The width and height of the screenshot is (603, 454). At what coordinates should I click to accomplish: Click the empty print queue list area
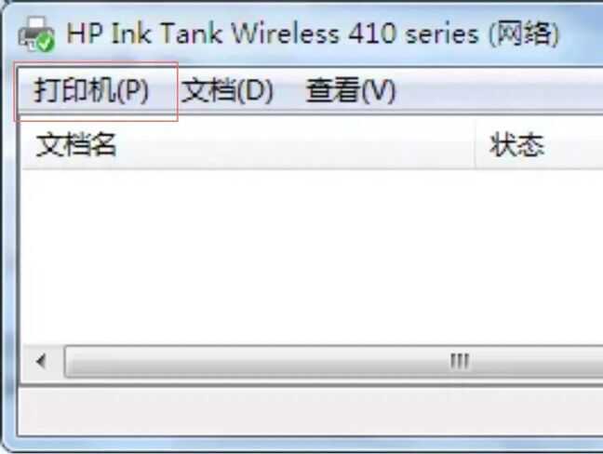(x=313, y=257)
